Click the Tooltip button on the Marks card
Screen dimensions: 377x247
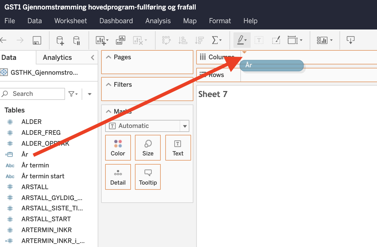148,177
